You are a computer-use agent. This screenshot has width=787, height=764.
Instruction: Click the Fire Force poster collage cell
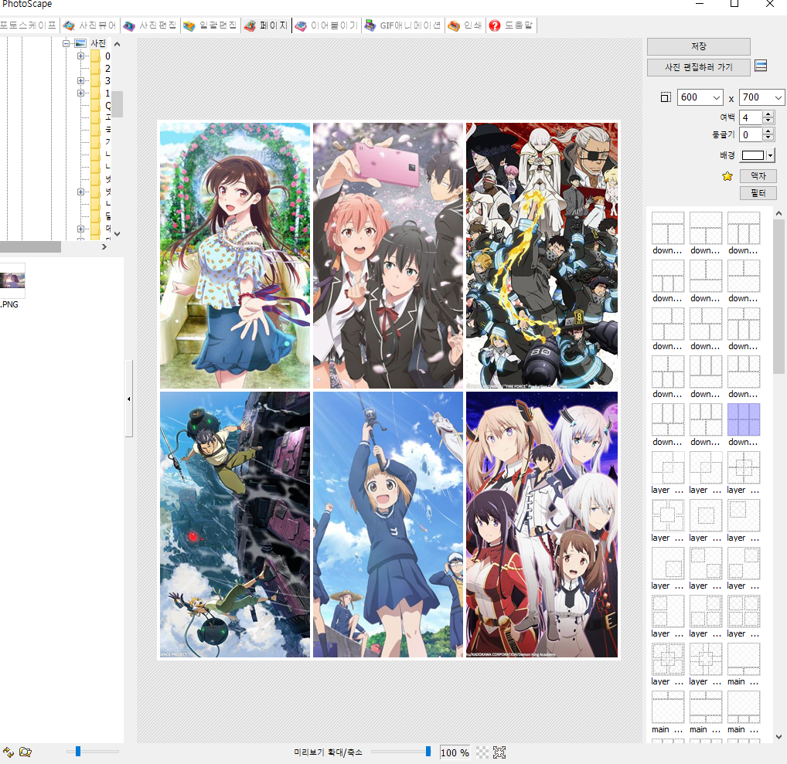[542, 256]
